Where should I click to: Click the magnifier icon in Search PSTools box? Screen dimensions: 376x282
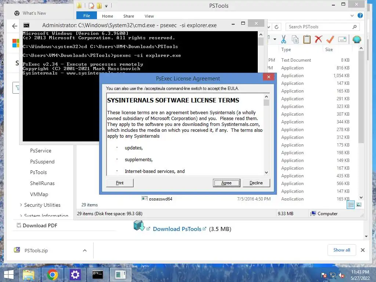[x=354, y=27]
